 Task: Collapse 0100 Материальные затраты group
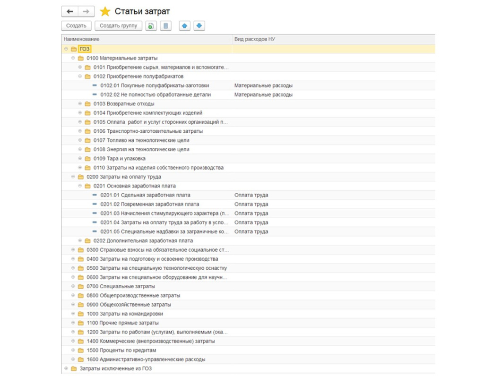pyautogui.click(x=73, y=58)
